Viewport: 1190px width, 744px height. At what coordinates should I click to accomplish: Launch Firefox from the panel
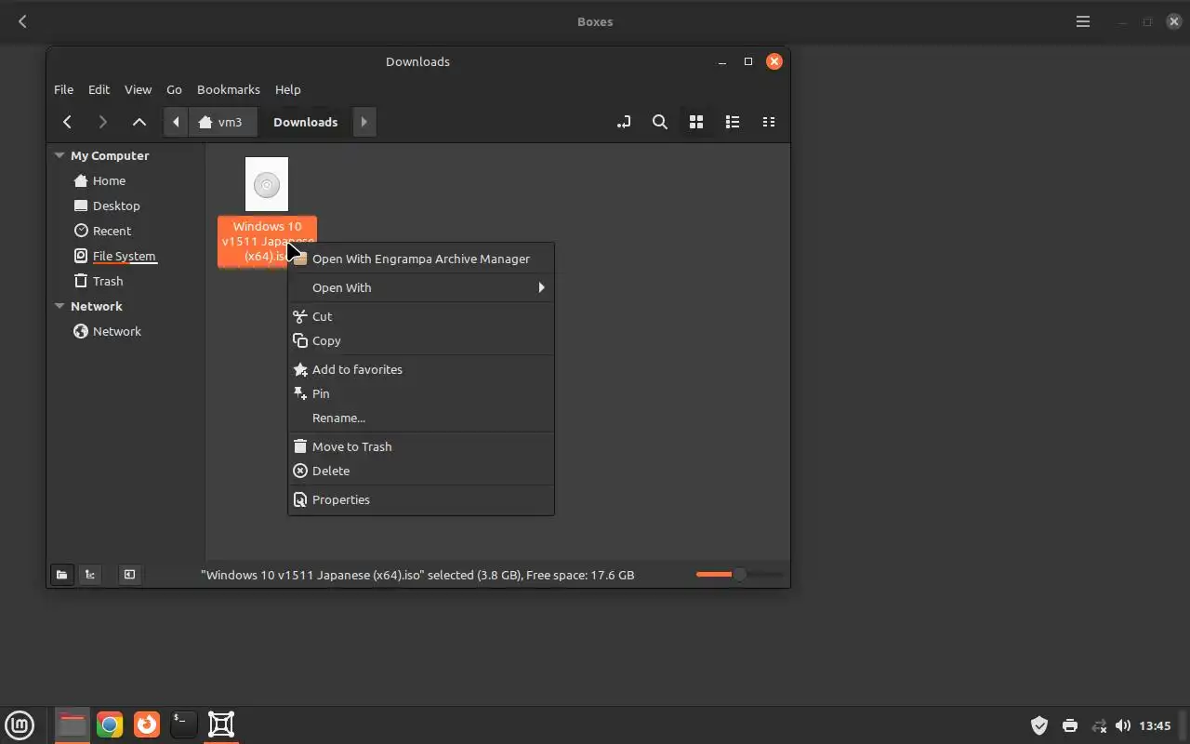147,724
